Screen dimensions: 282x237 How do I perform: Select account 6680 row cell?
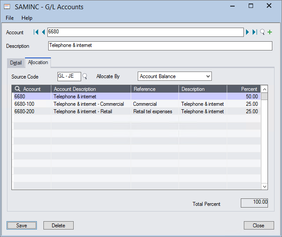tap(32, 97)
